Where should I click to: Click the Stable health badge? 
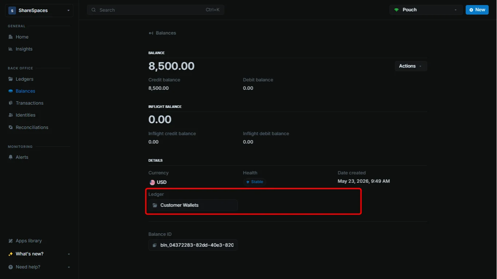pyautogui.click(x=255, y=182)
